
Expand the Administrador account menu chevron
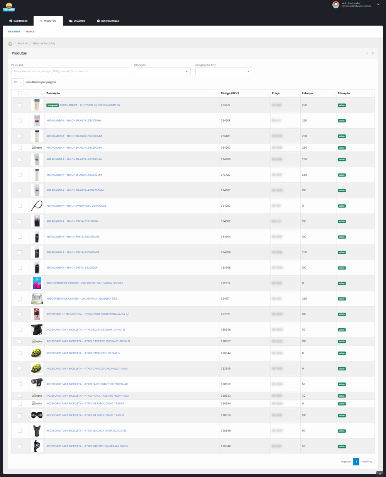378,4
